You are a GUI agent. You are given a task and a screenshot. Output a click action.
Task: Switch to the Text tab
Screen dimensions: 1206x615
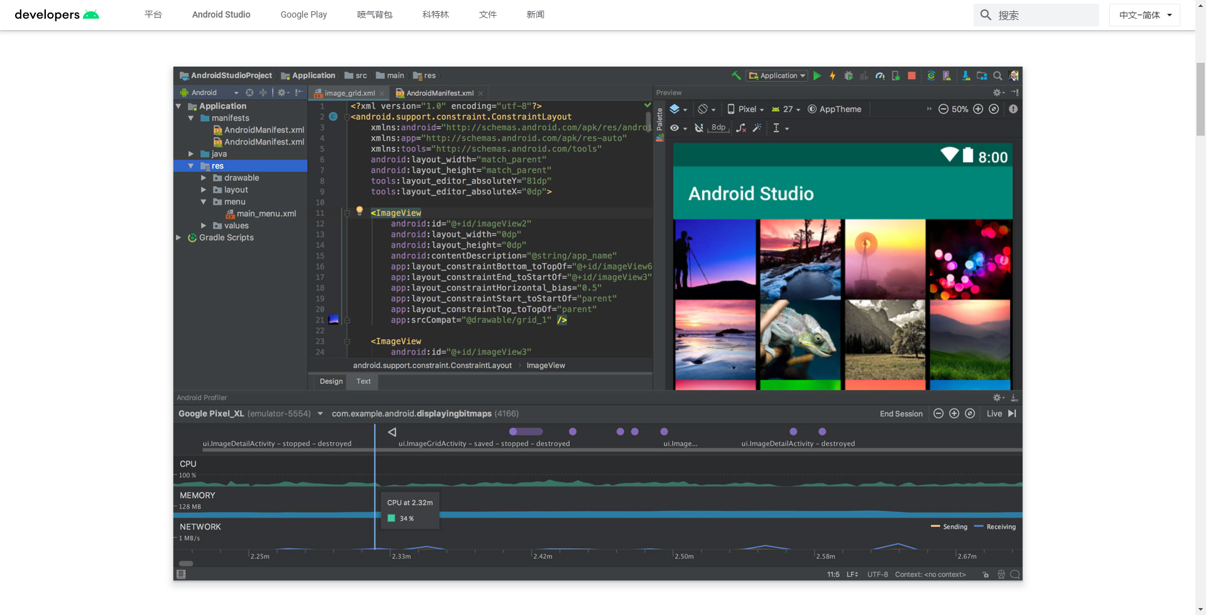pyautogui.click(x=364, y=381)
